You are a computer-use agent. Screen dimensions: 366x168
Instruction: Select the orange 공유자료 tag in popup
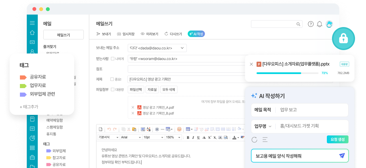point(33,77)
